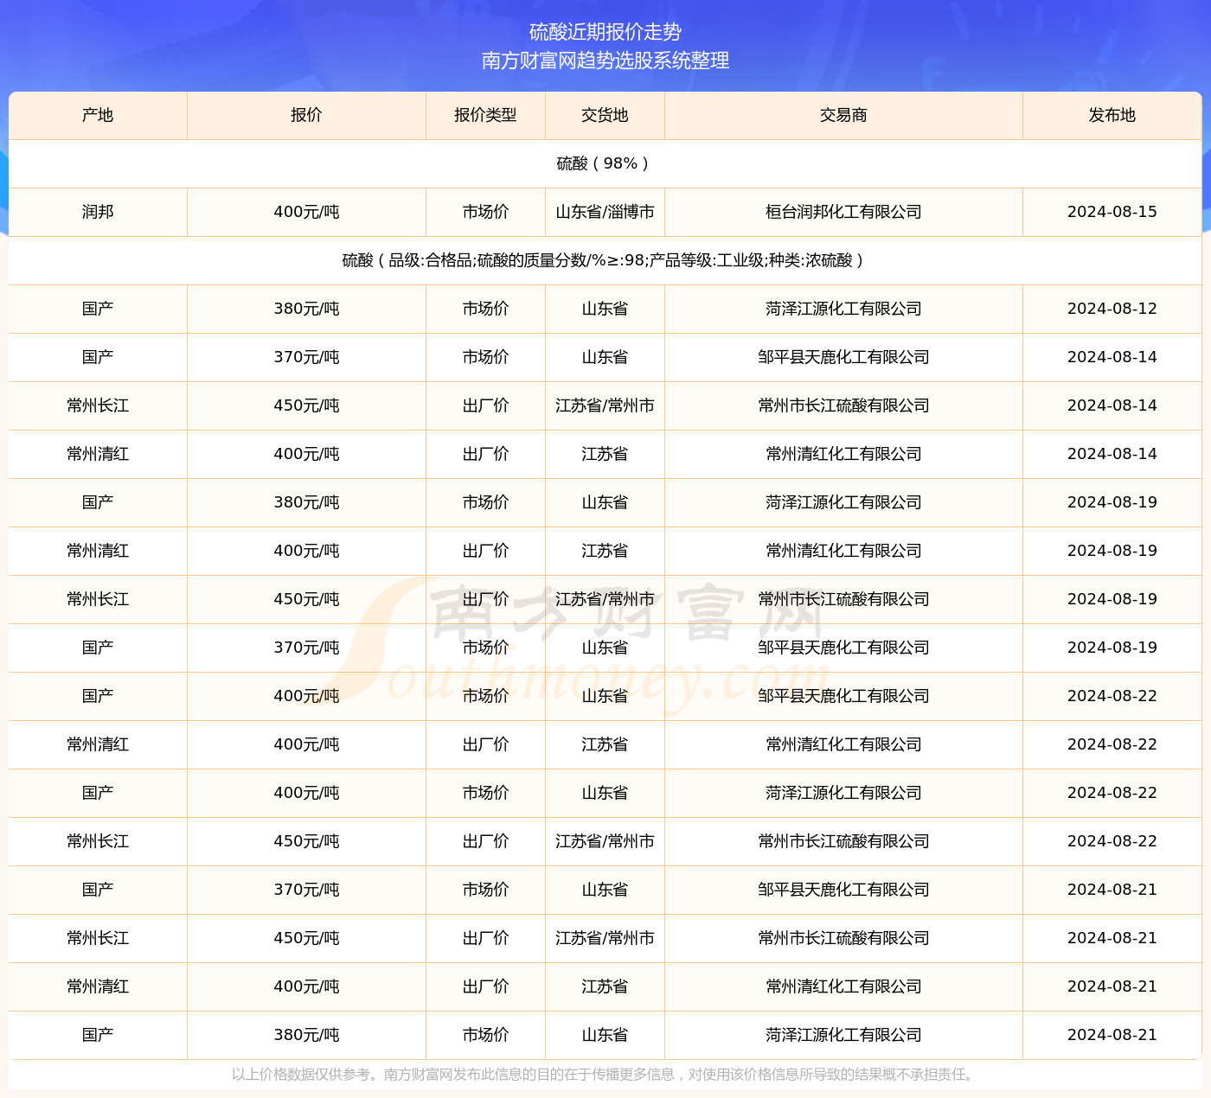
Task: Click 出厂价 in the 常州清红 2024-08-21 row
Action: coord(485,986)
